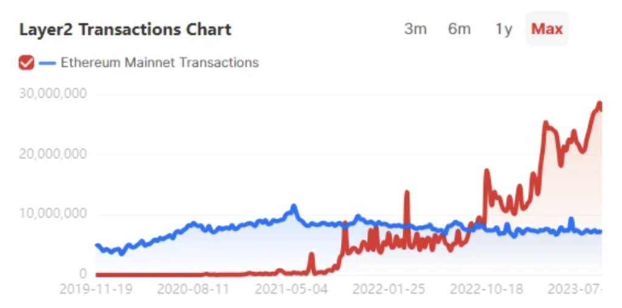Click the blue legend line swatch
Image resolution: width=622 pixels, height=308 pixels.
47,63
